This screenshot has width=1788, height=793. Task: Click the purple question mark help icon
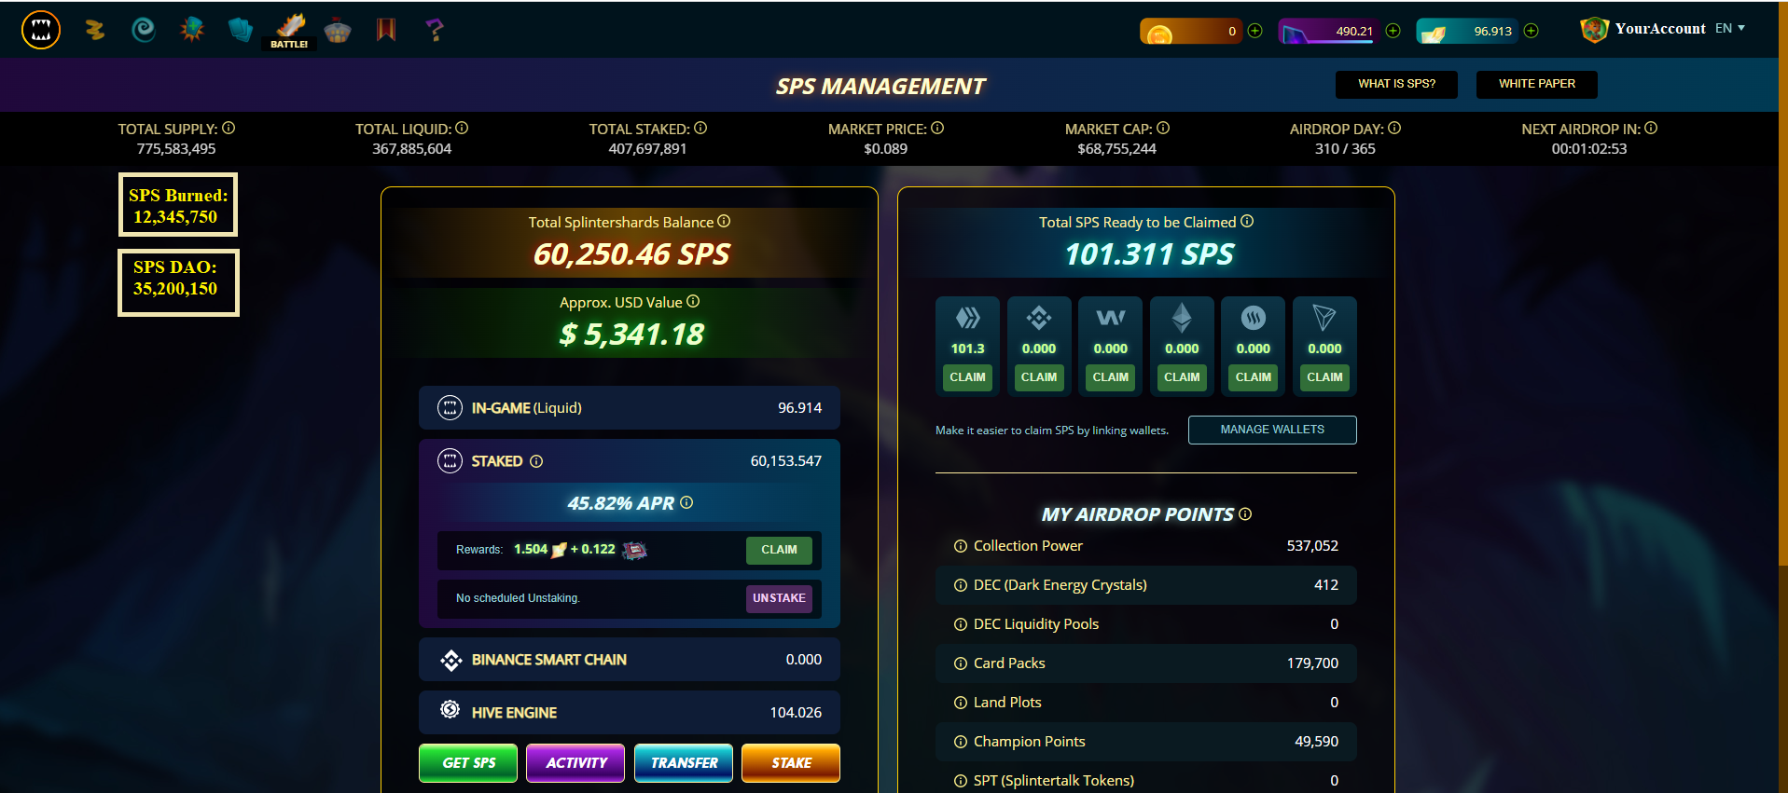click(435, 30)
